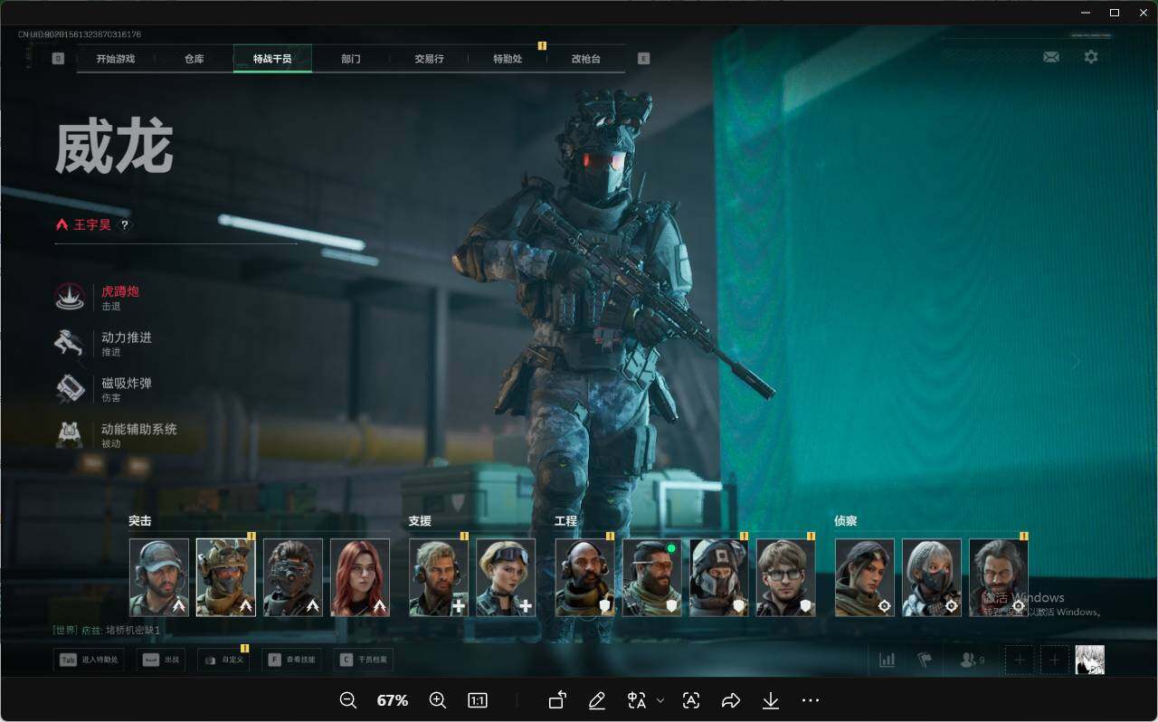Select the engineer operator with square glasses
This screenshot has width=1158, height=722.
(785, 577)
